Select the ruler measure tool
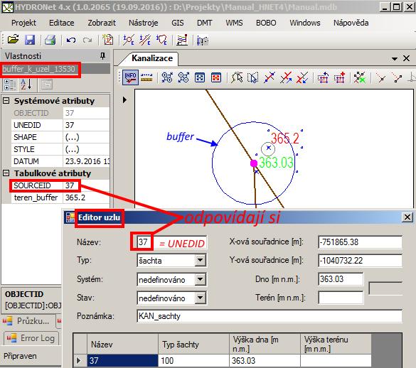 click(x=146, y=77)
